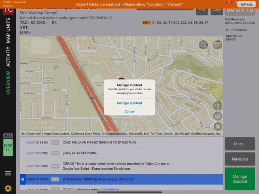This screenshot has height=194, width=259.
Task: Open the basemap picker at map top-right
Action: click(x=218, y=44)
